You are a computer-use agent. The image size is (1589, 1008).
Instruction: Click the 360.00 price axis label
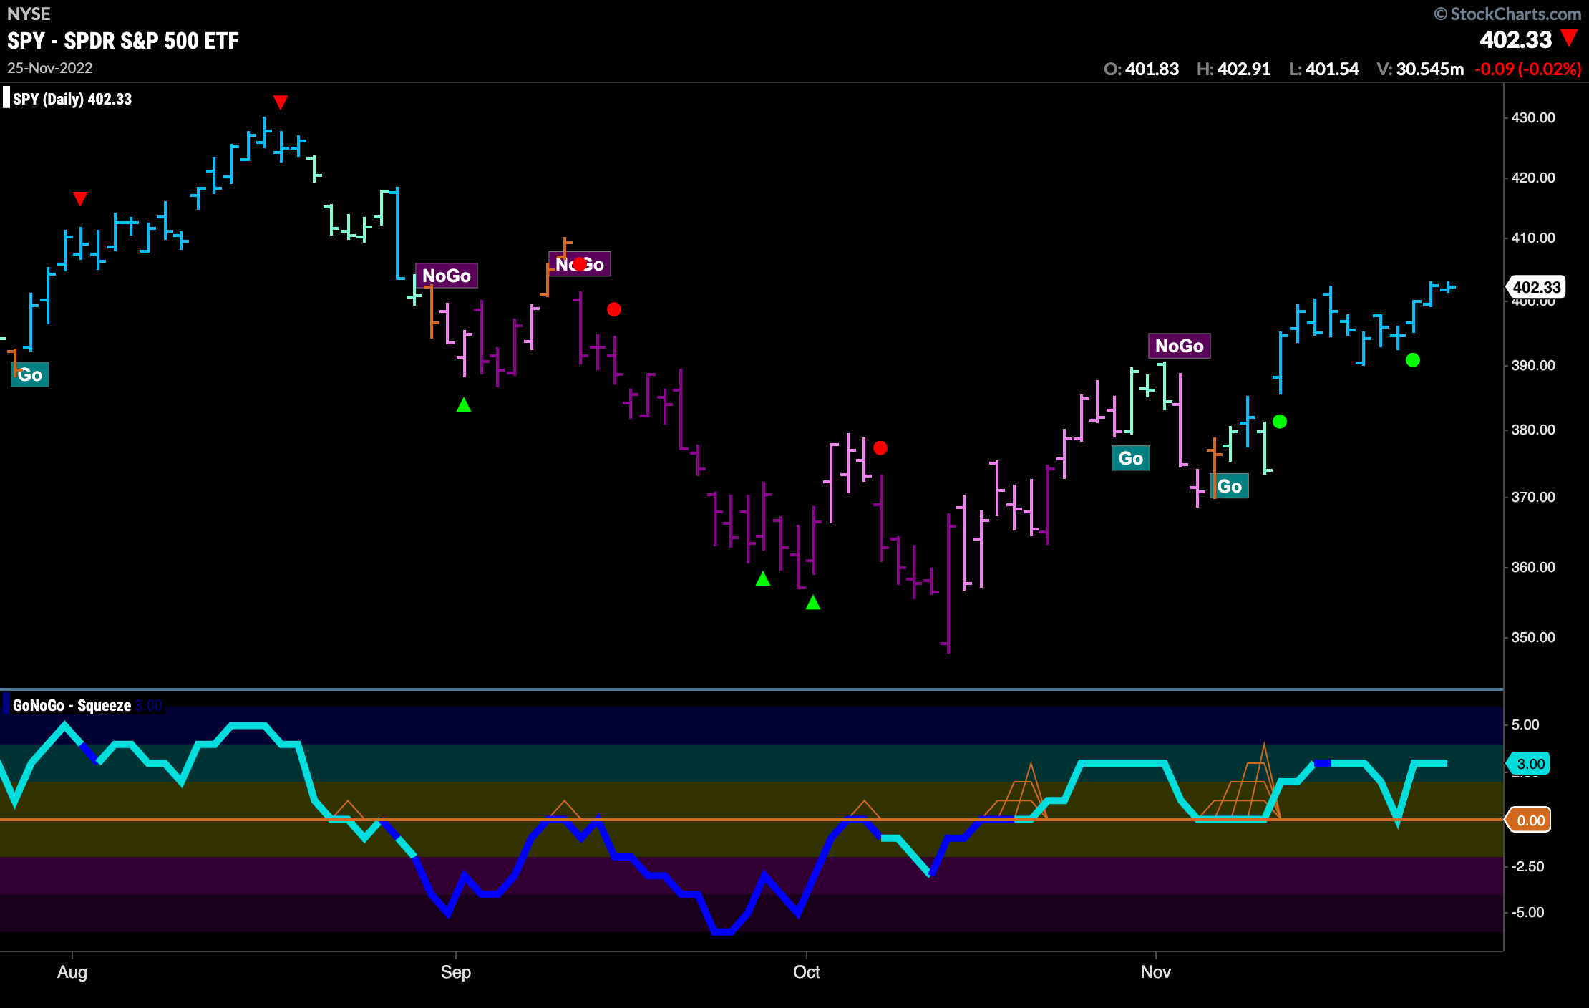(1533, 567)
